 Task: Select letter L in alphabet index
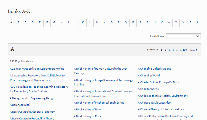[x=90, y=22]
